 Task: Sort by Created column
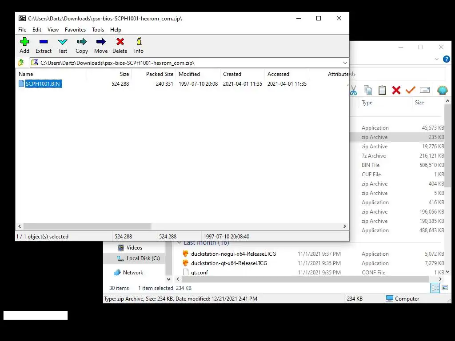243,74
